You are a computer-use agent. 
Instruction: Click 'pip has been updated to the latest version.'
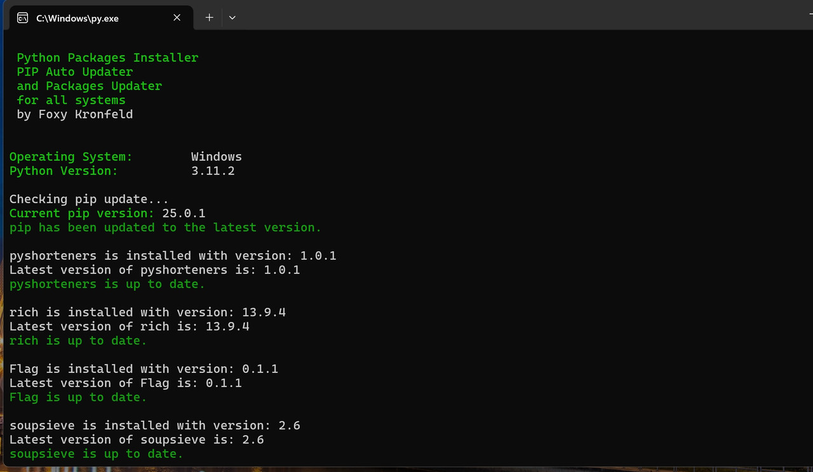pos(166,227)
